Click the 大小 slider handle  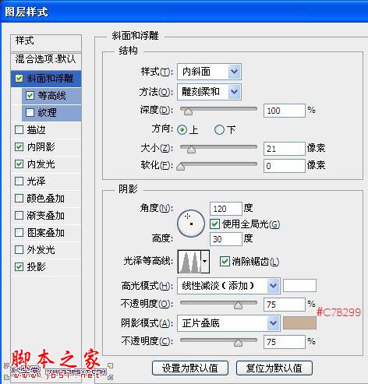point(191,150)
